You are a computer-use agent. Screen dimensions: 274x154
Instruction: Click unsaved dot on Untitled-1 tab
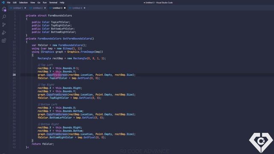coord(25,8)
